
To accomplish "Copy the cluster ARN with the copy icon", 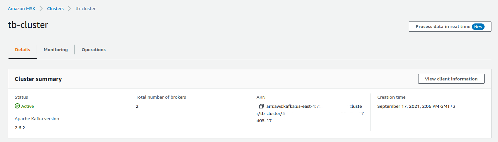I will point(261,106).
